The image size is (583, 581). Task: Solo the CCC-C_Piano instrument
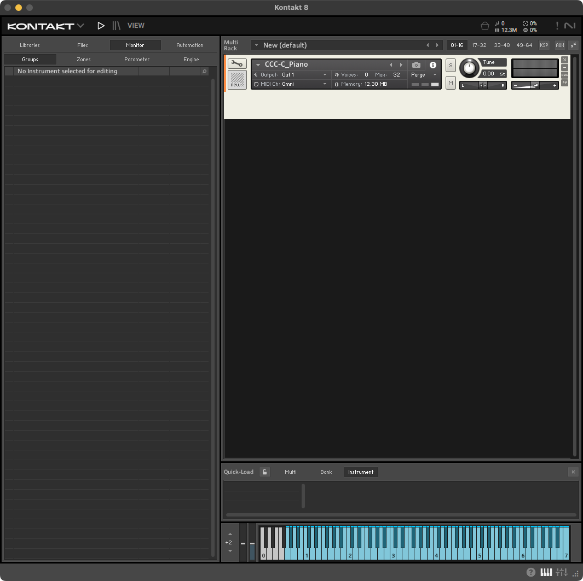coord(451,65)
